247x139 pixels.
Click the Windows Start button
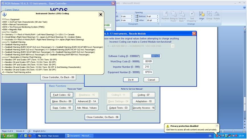[8, 136]
